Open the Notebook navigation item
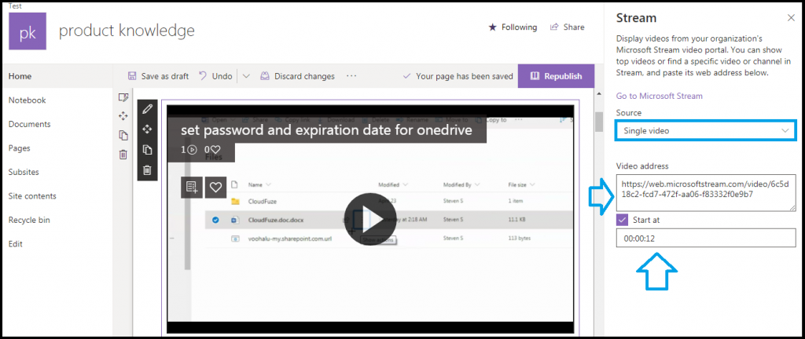This screenshot has width=805, height=339. [x=28, y=100]
